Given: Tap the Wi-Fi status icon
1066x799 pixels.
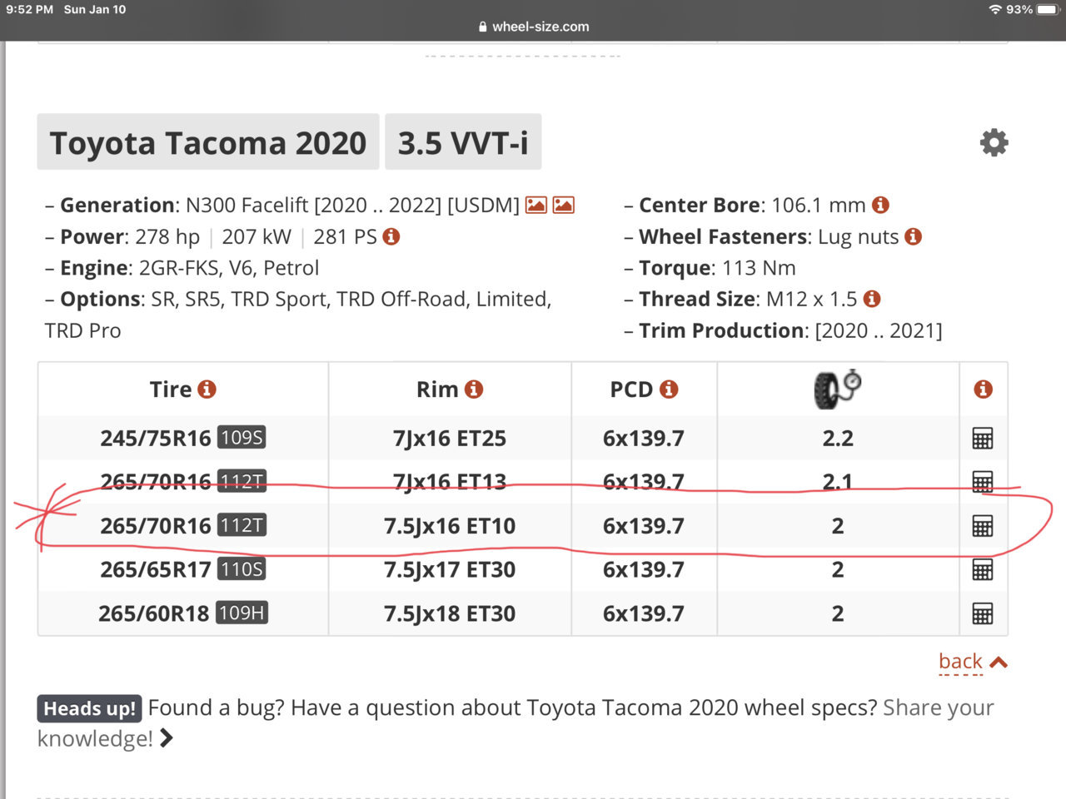Looking at the screenshot, I should [x=995, y=9].
